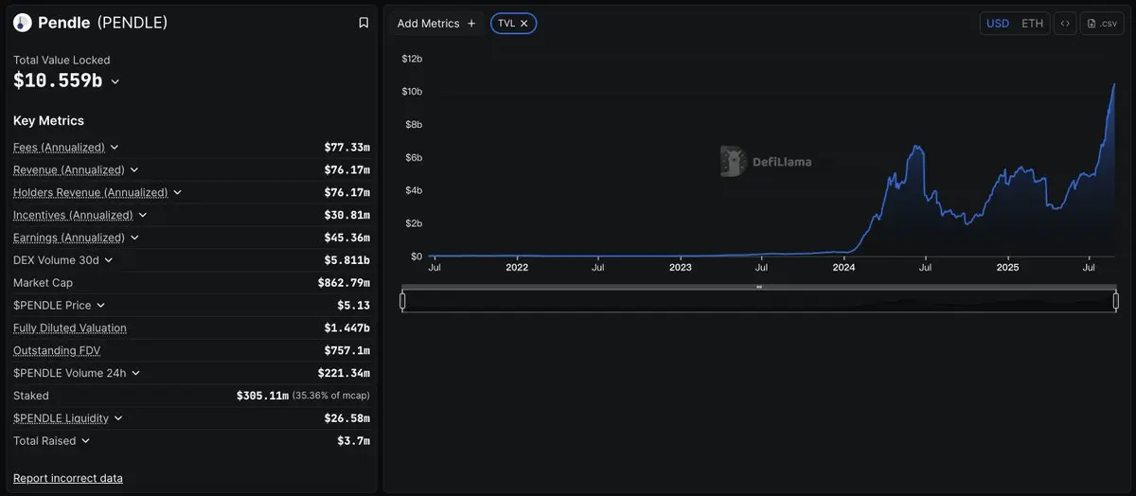Expand $PENDLE Price row
Viewport: 1136px width, 496px height.
pyautogui.click(x=101, y=306)
